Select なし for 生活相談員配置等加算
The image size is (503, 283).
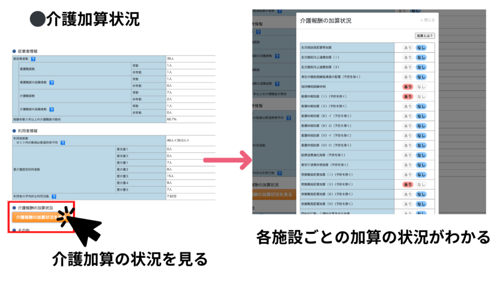421,48
